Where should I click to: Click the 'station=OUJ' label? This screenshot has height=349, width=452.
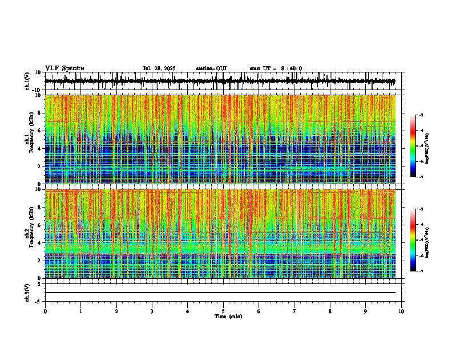pos(211,68)
